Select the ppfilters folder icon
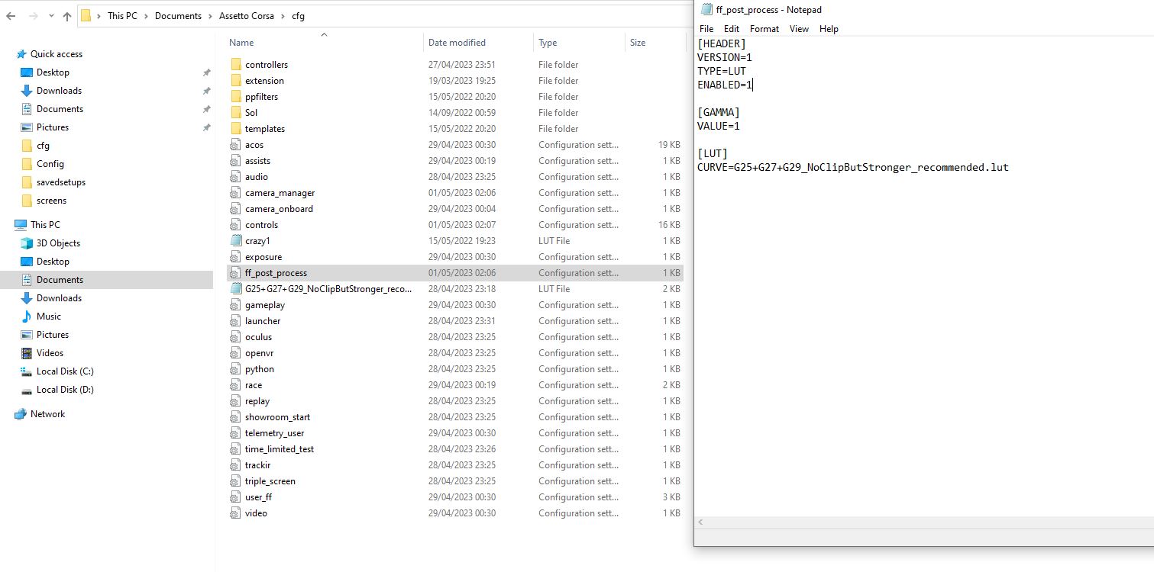1154x572 pixels. pyautogui.click(x=236, y=97)
